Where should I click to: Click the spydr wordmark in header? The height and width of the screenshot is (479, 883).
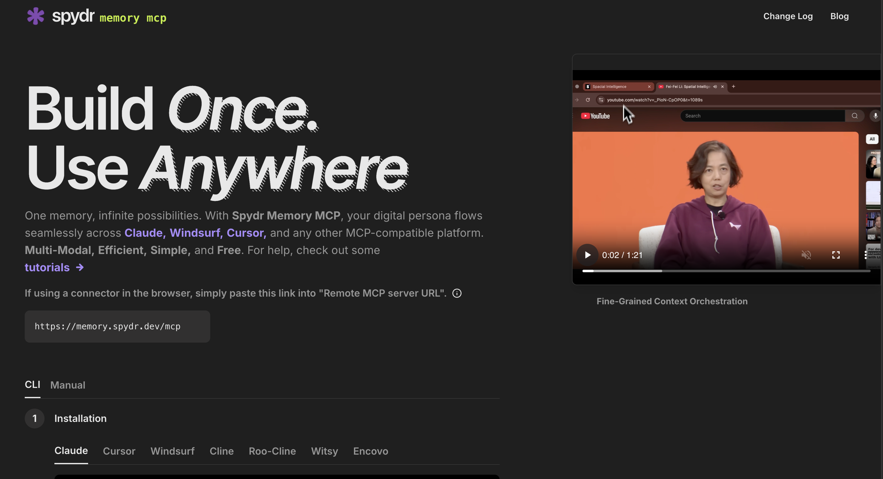(73, 16)
